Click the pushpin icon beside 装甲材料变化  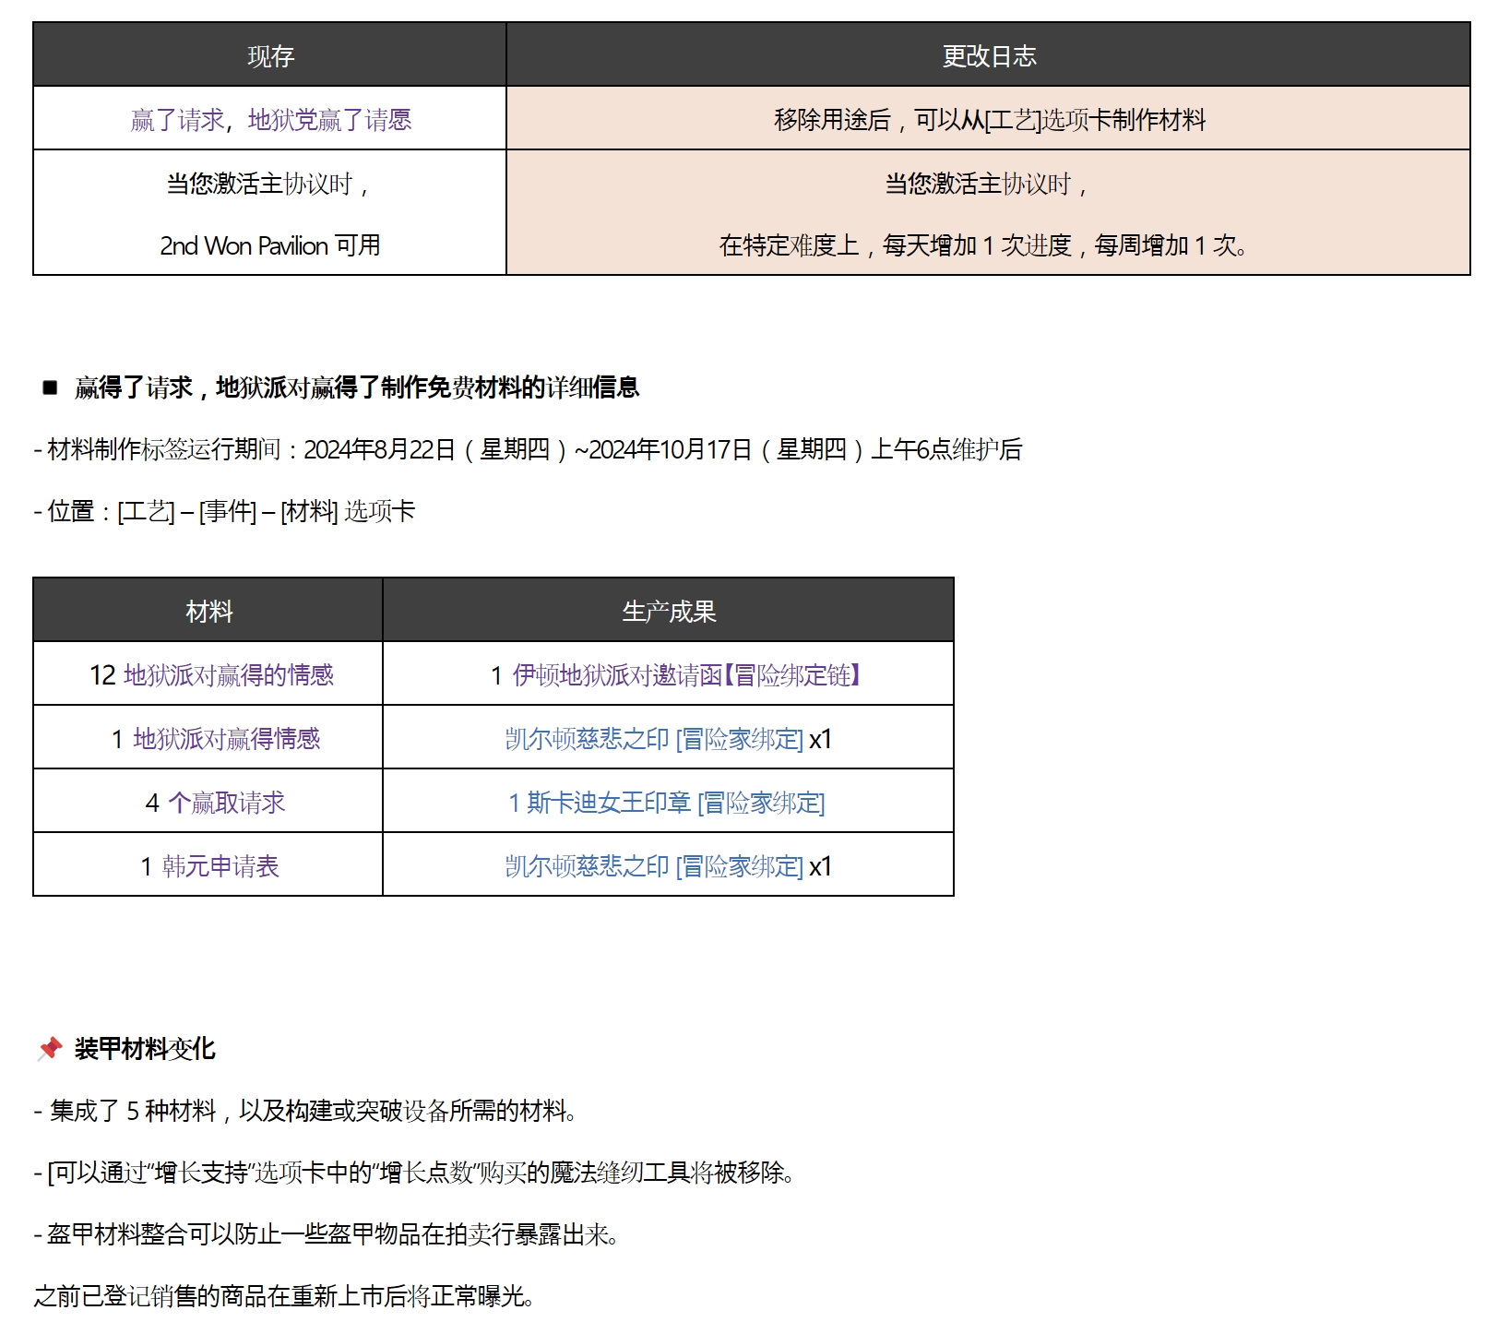click(50, 1048)
